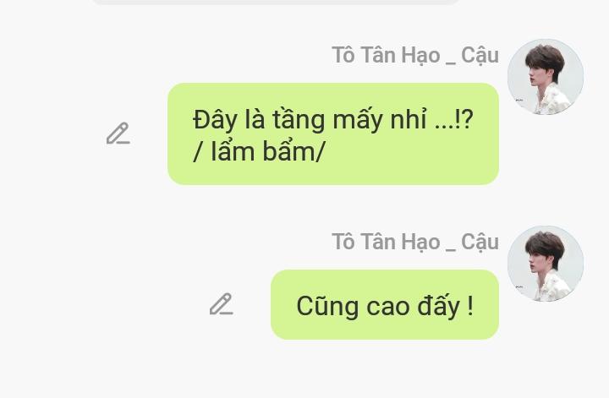
Task: Edit the 'Đây là tầng mấy nhỉ' message with the pencil icon
Action: coord(118,134)
